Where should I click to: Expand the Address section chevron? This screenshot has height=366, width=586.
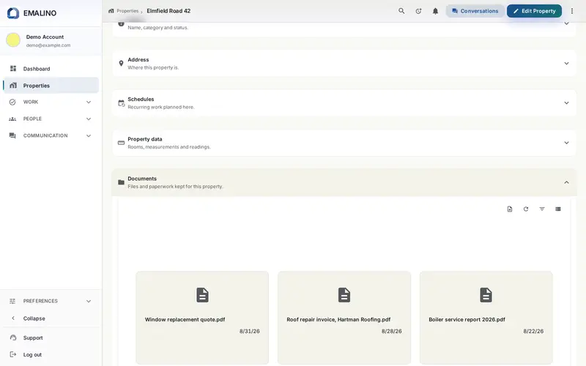566,64
